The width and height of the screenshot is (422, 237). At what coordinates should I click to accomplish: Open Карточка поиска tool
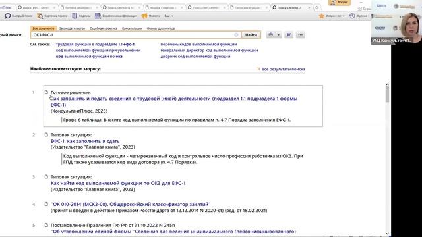pos(52,16)
